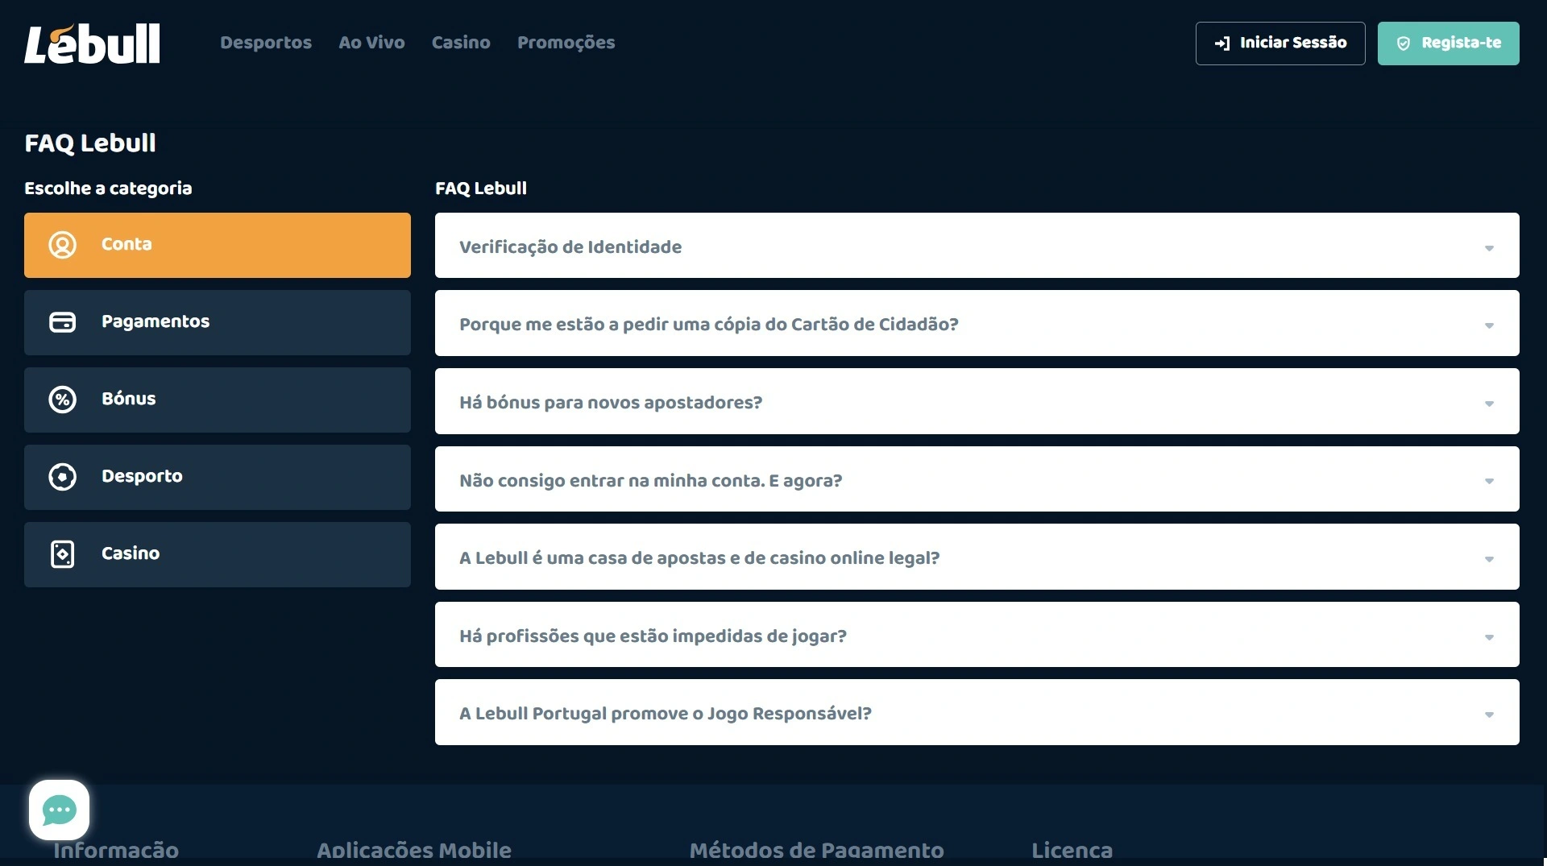Click the shield icon in Regista-te

point(1403,44)
